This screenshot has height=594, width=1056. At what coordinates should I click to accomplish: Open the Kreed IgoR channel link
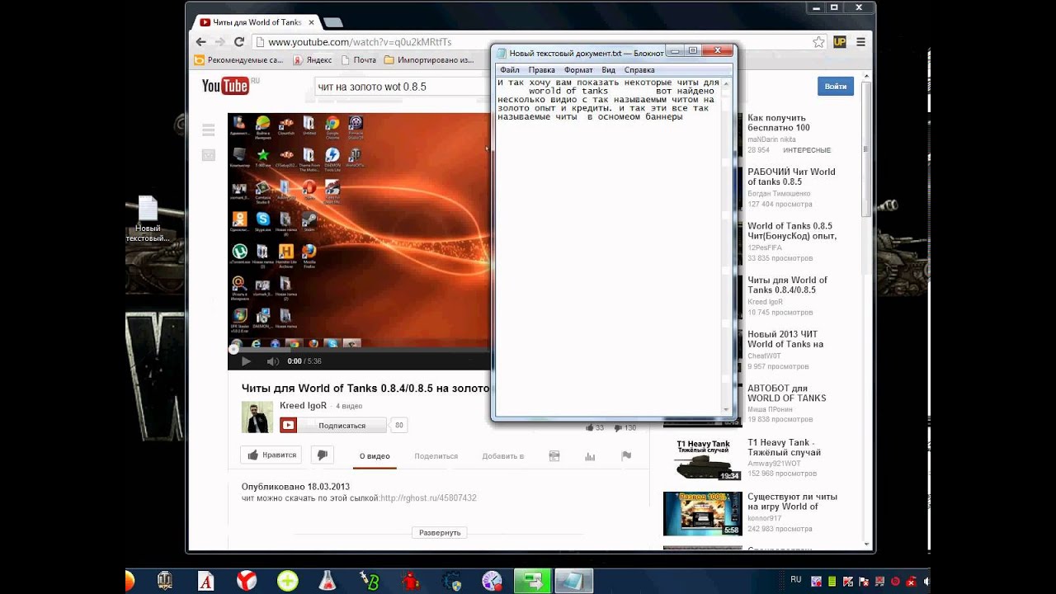(x=304, y=405)
